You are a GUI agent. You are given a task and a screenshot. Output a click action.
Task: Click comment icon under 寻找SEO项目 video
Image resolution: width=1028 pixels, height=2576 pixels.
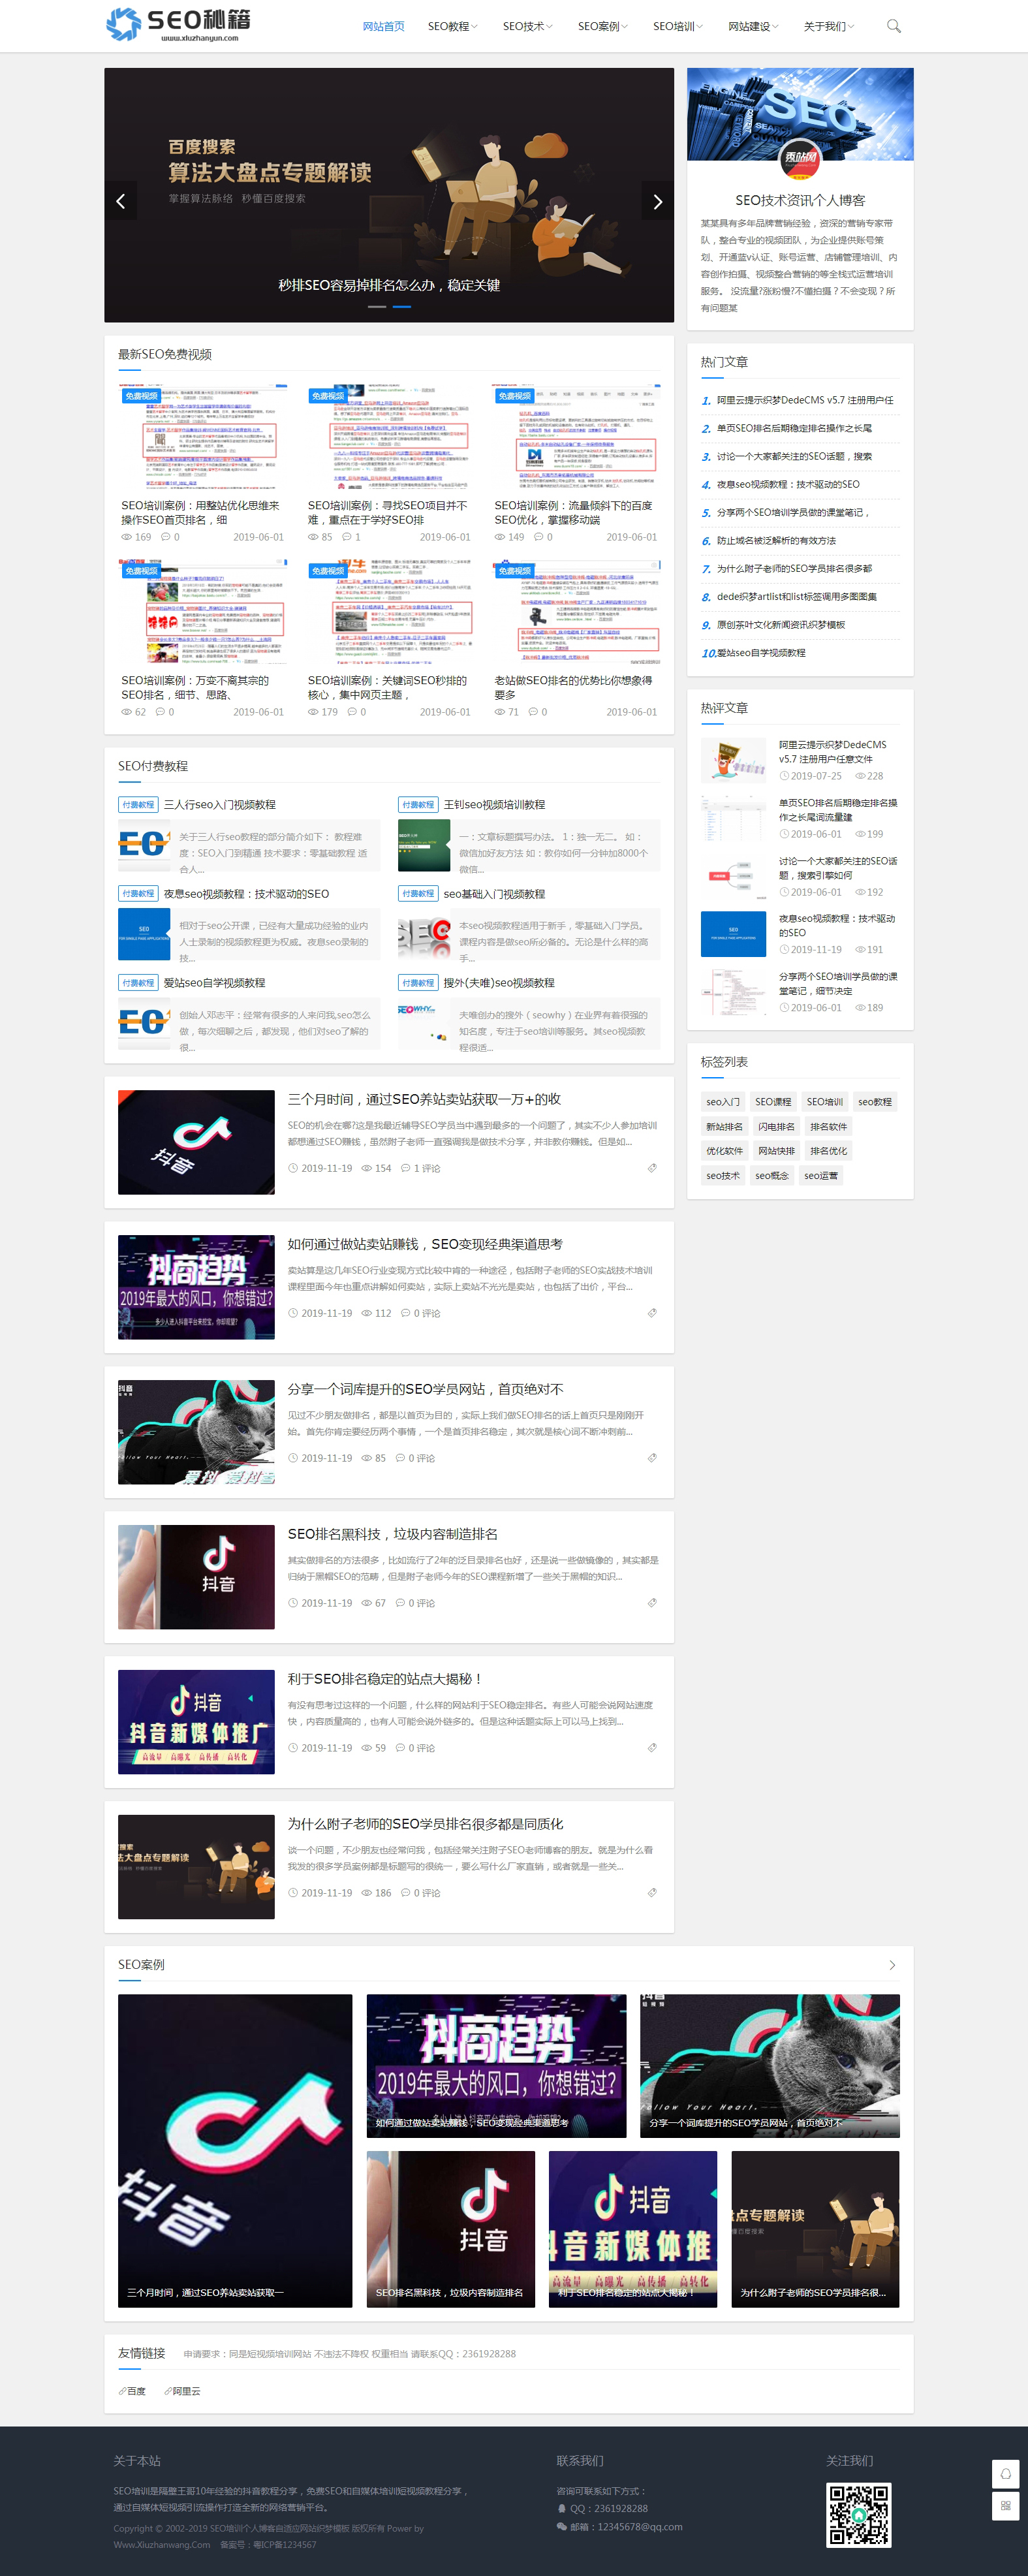click(x=346, y=537)
